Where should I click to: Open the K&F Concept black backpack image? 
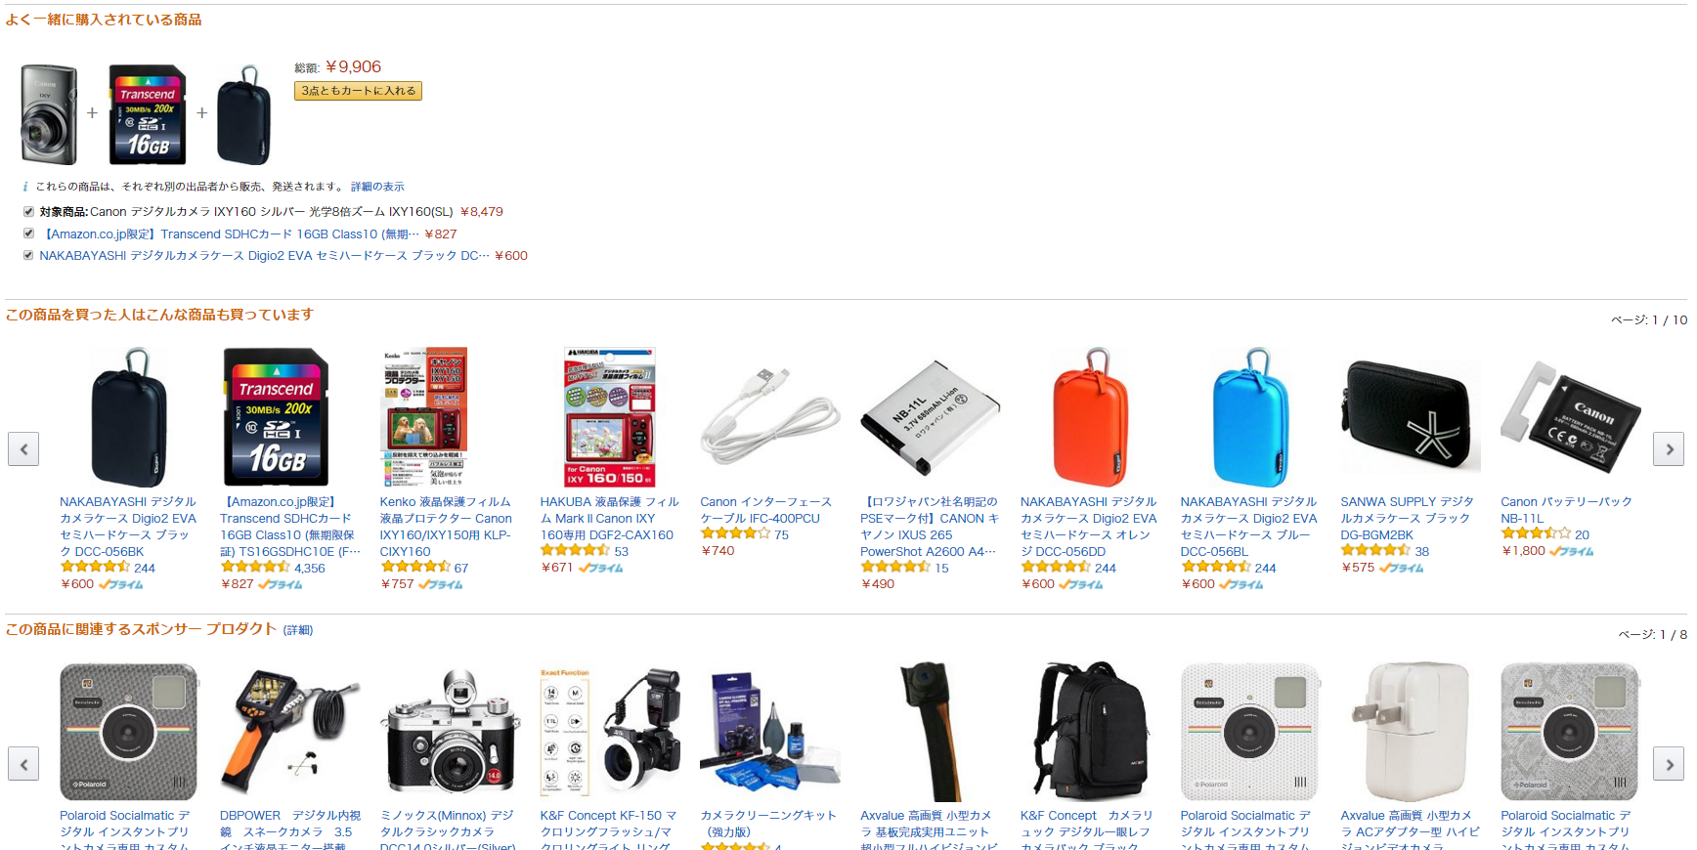tap(1089, 732)
